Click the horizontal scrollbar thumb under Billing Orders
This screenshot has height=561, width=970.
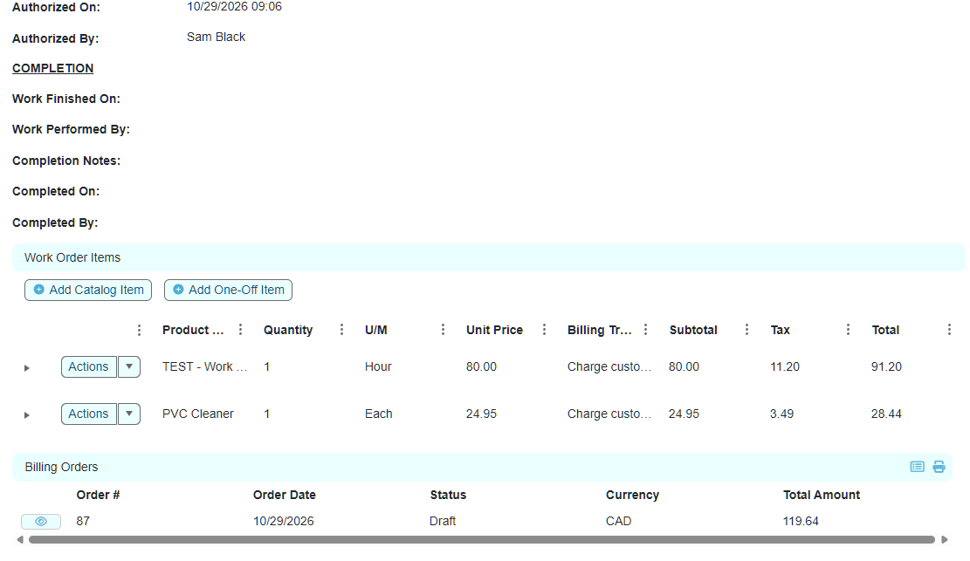(481, 540)
